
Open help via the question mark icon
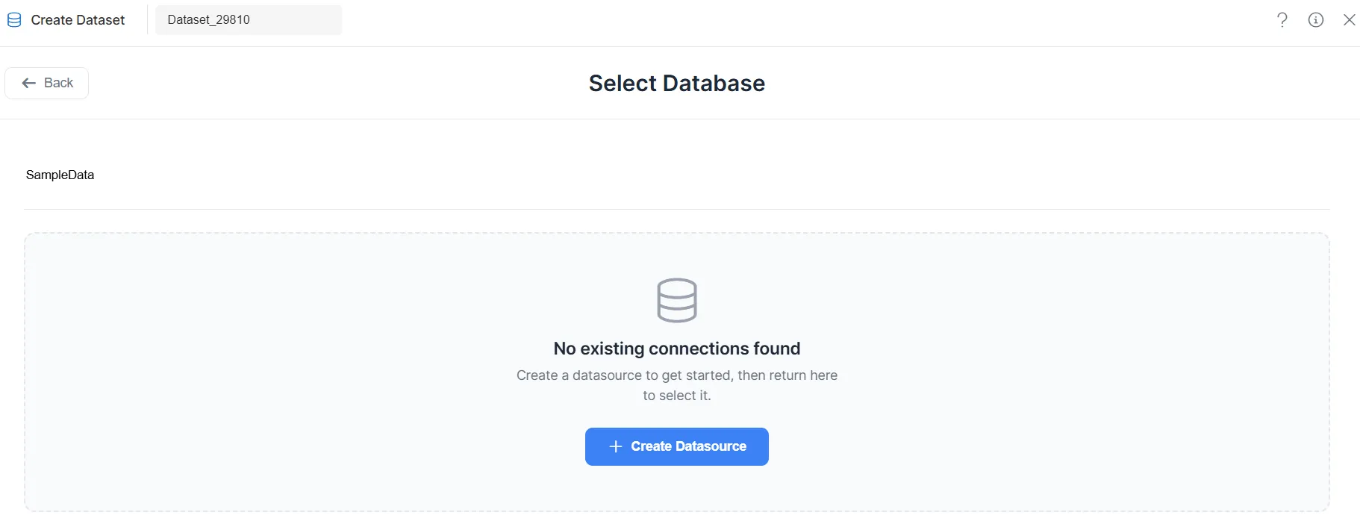[x=1282, y=20]
